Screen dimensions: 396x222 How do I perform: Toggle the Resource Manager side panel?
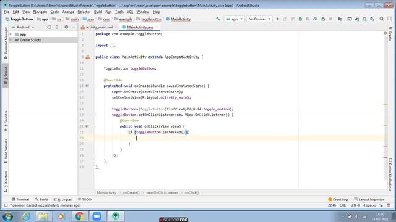coord(6,43)
